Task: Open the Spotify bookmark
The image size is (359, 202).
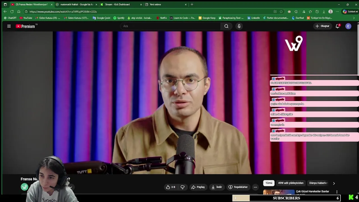Action: (119, 18)
